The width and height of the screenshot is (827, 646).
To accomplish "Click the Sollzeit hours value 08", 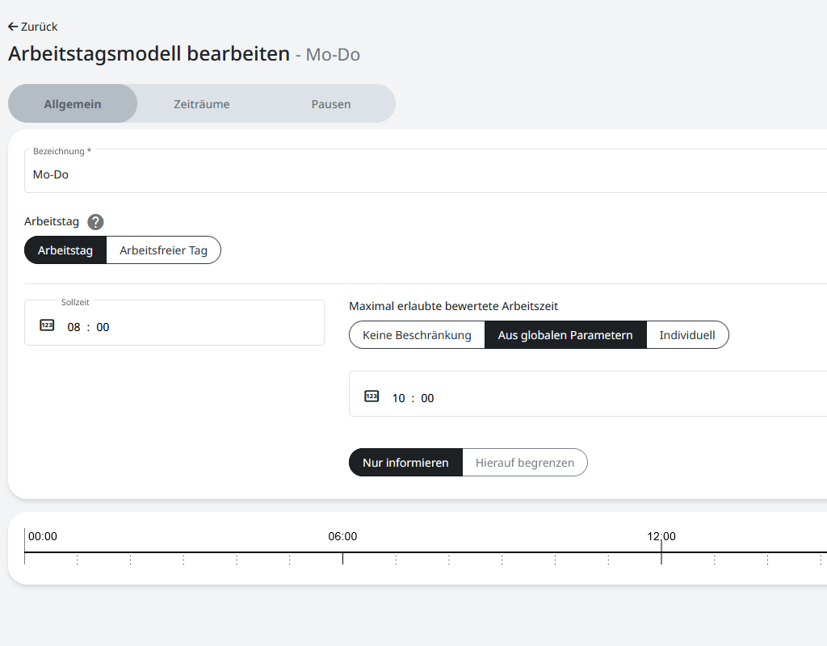I will tap(74, 327).
